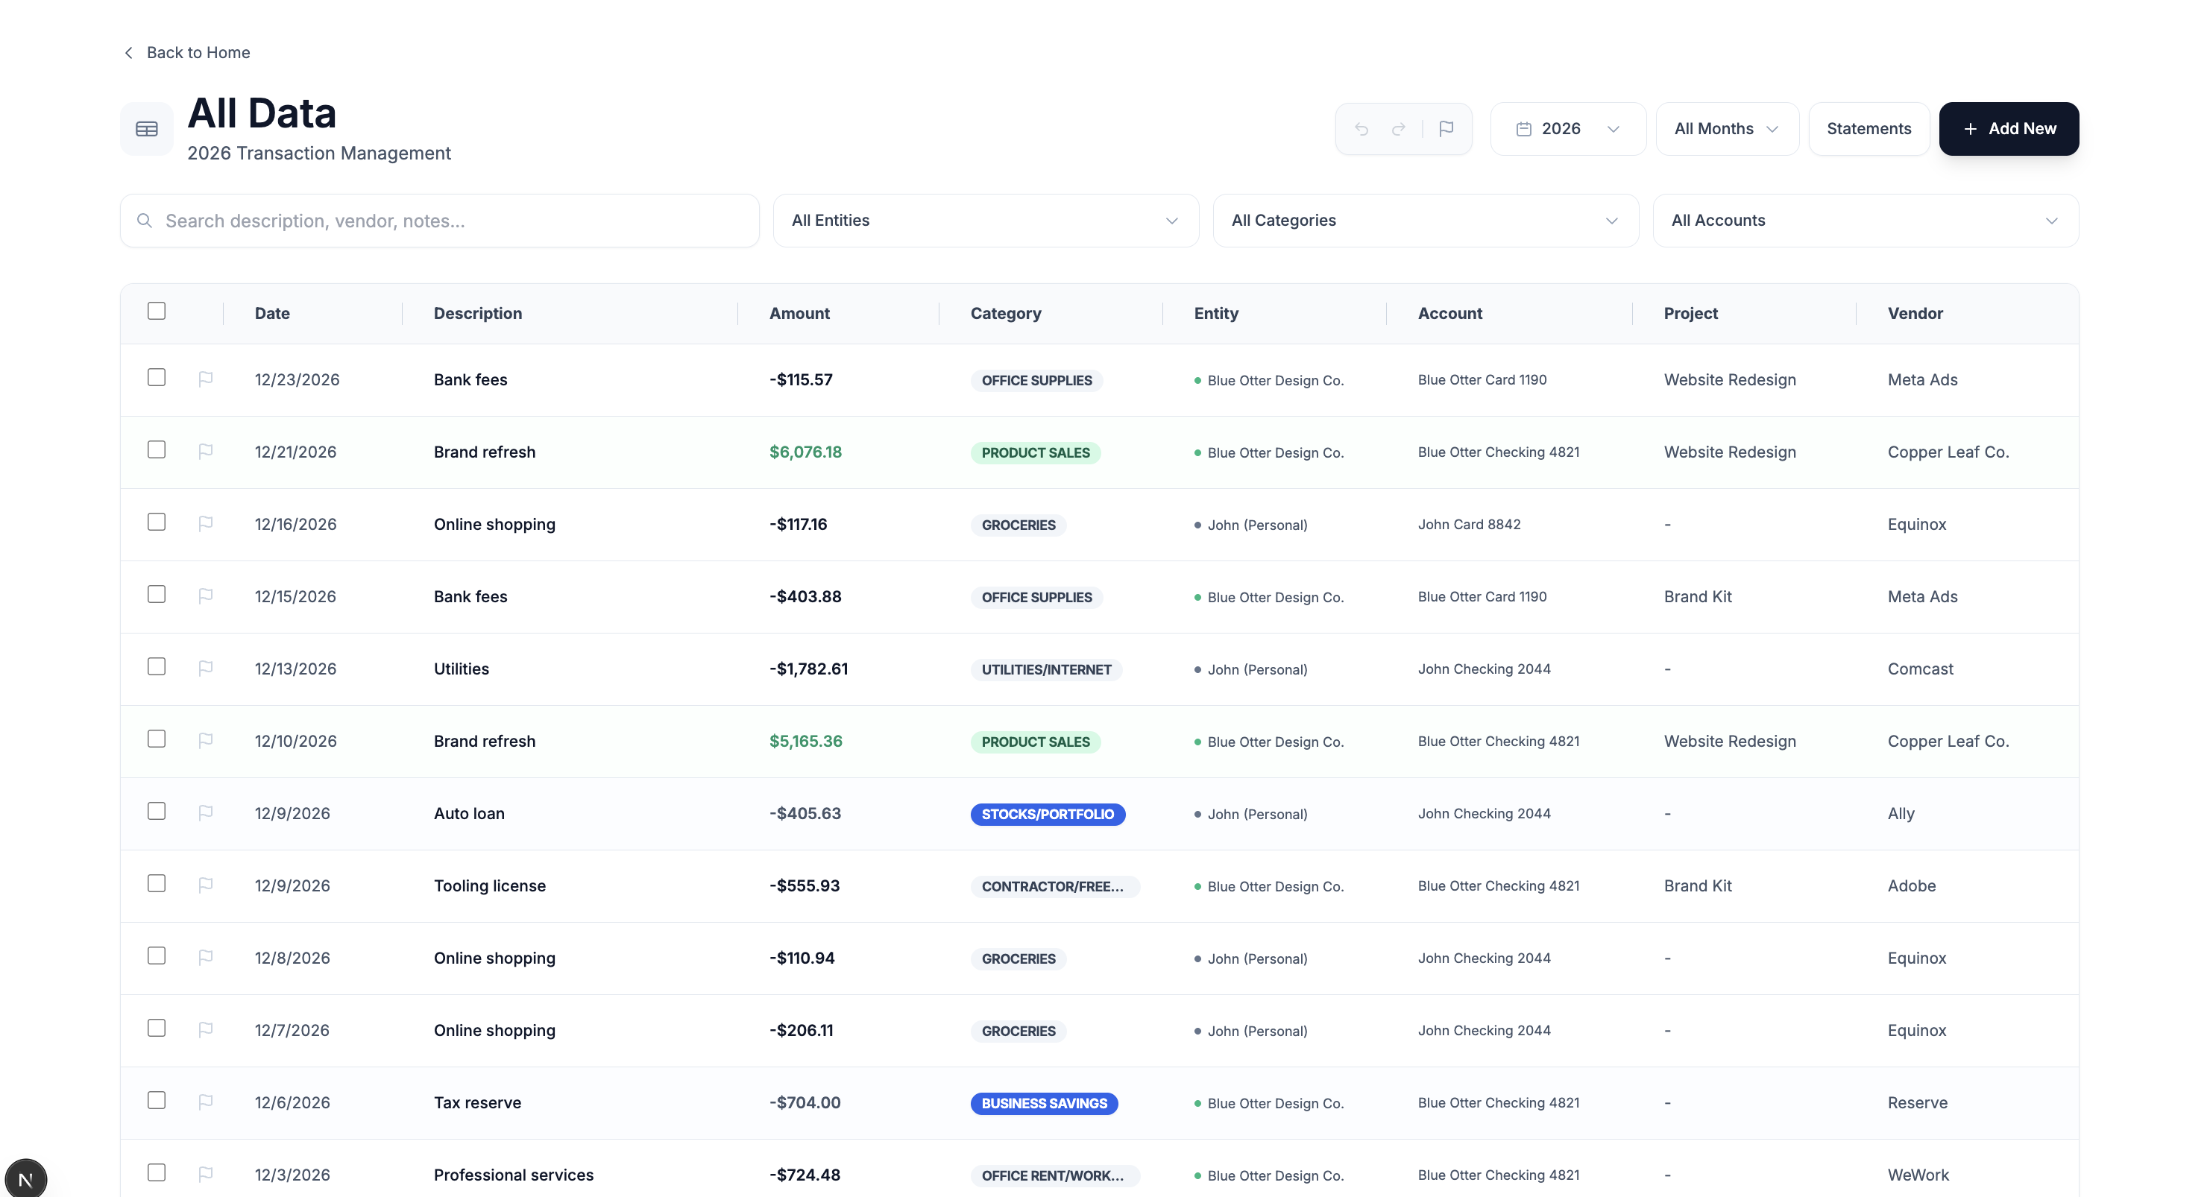Click the redo arrow icon
This screenshot has width=2210, height=1197.
(x=1399, y=129)
